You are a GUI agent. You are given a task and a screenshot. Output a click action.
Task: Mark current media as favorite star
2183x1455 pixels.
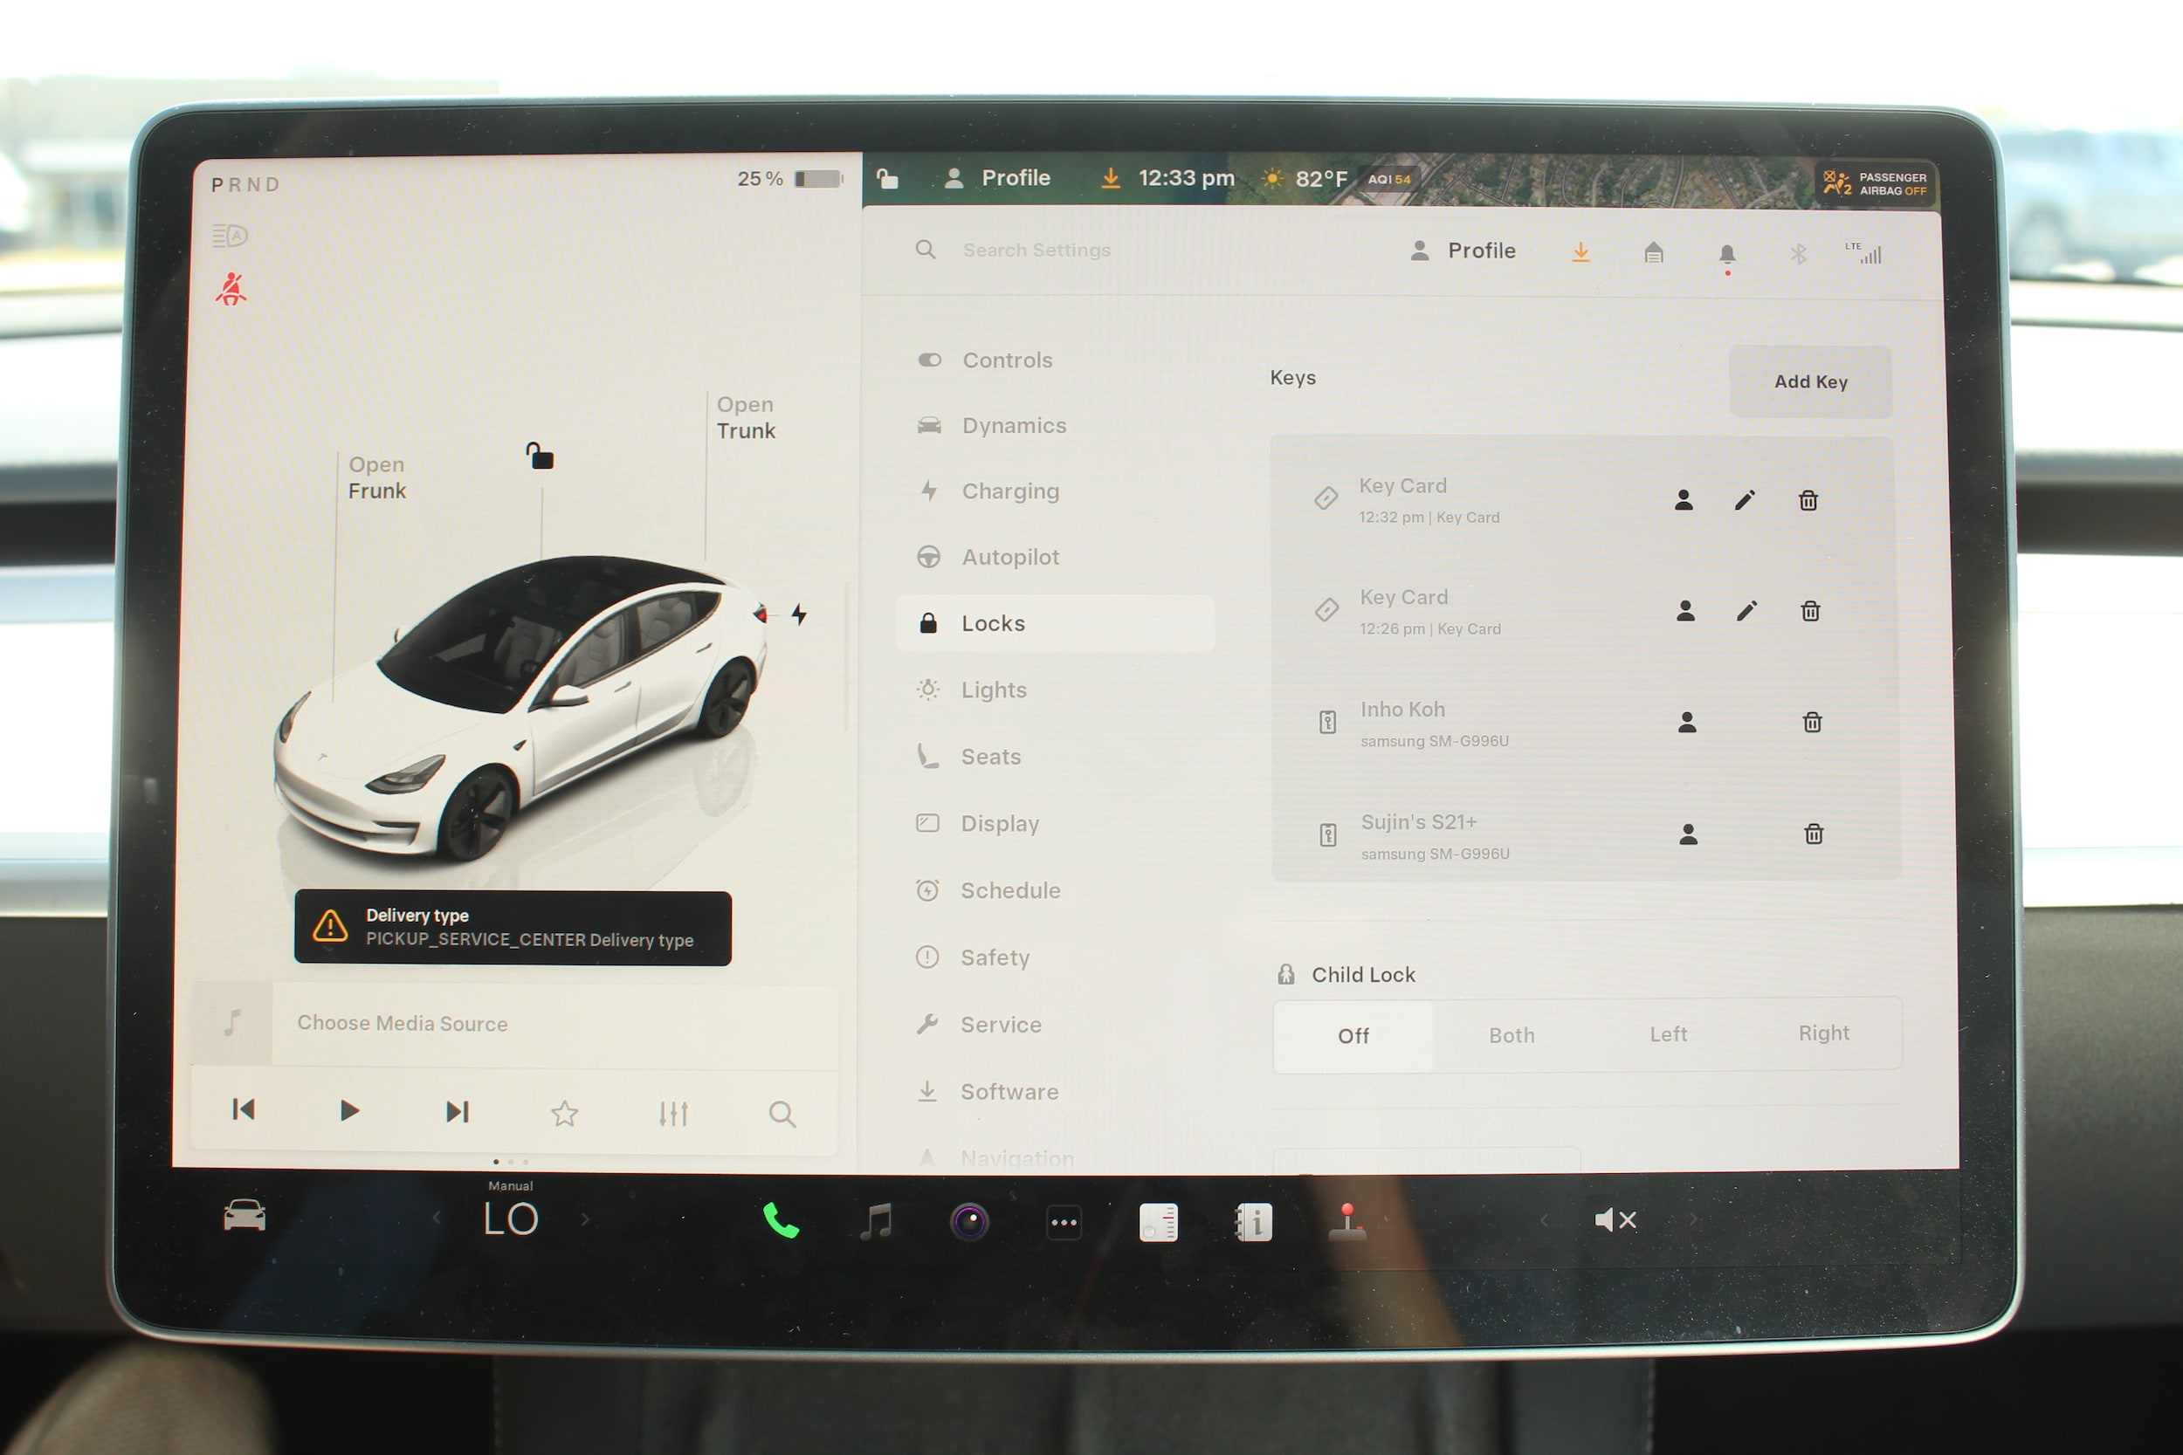point(564,1113)
